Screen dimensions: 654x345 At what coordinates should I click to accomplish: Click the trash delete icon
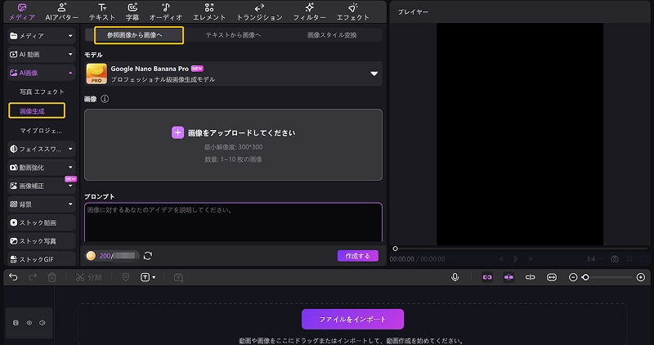coord(52,277)
